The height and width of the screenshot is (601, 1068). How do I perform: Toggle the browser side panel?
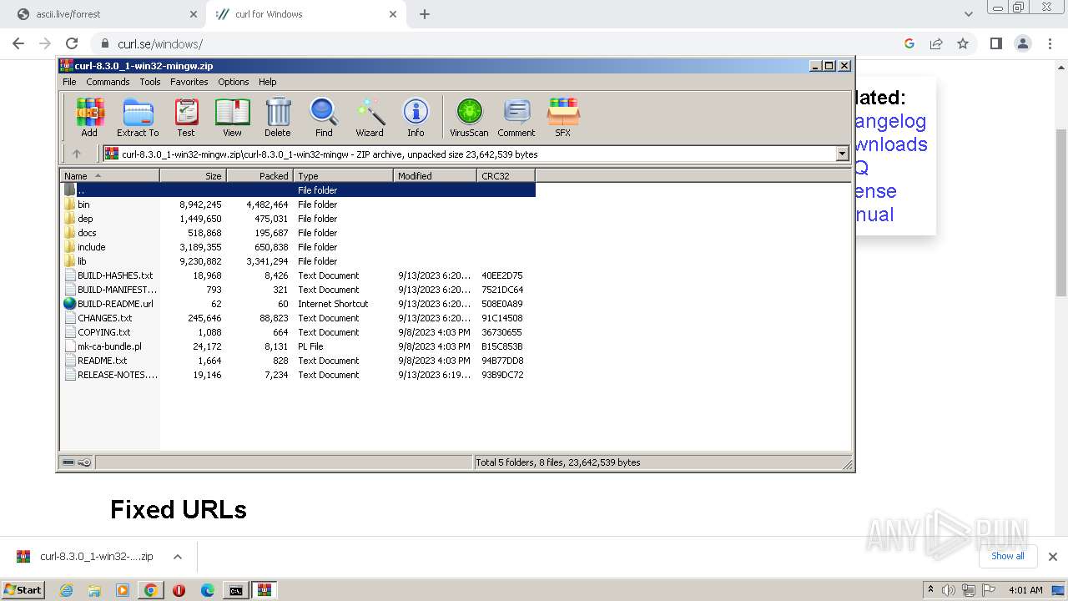coord(995,43)
